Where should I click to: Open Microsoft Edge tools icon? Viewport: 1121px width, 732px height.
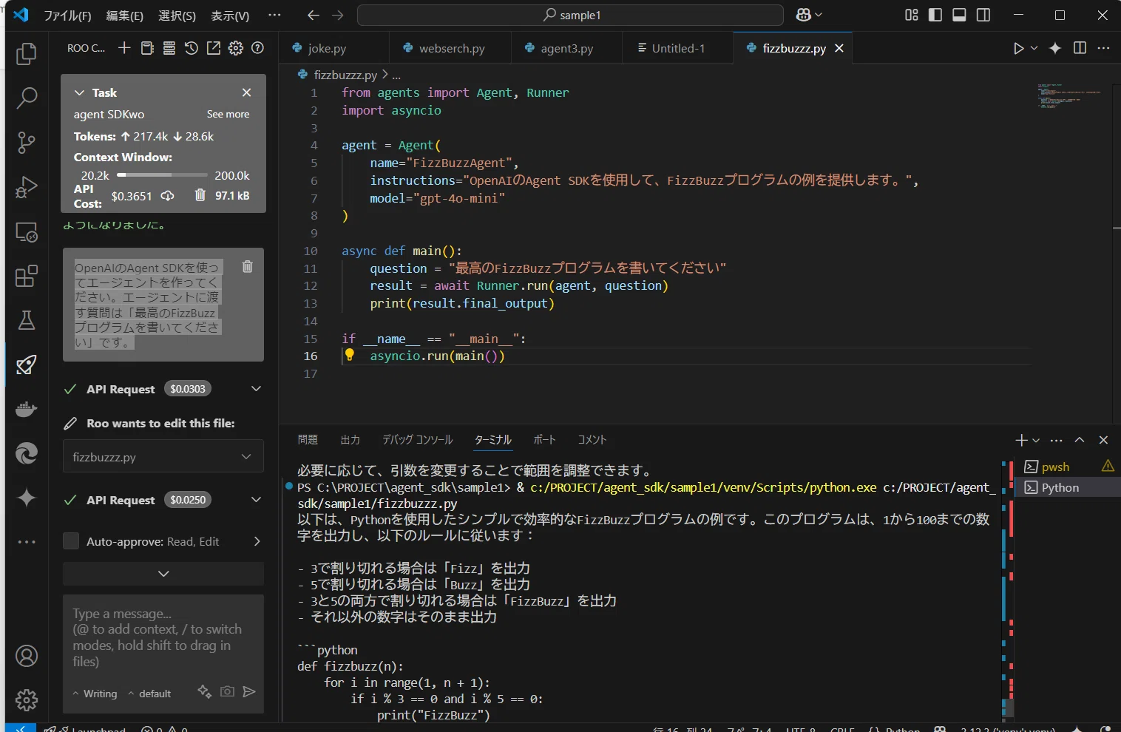[27, 453]
